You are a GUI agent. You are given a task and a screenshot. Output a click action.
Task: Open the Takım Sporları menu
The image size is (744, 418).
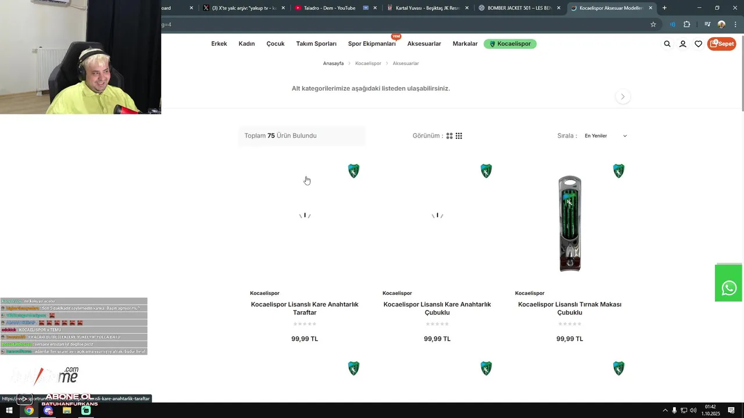pyautogui.click(x=316, y=44)
